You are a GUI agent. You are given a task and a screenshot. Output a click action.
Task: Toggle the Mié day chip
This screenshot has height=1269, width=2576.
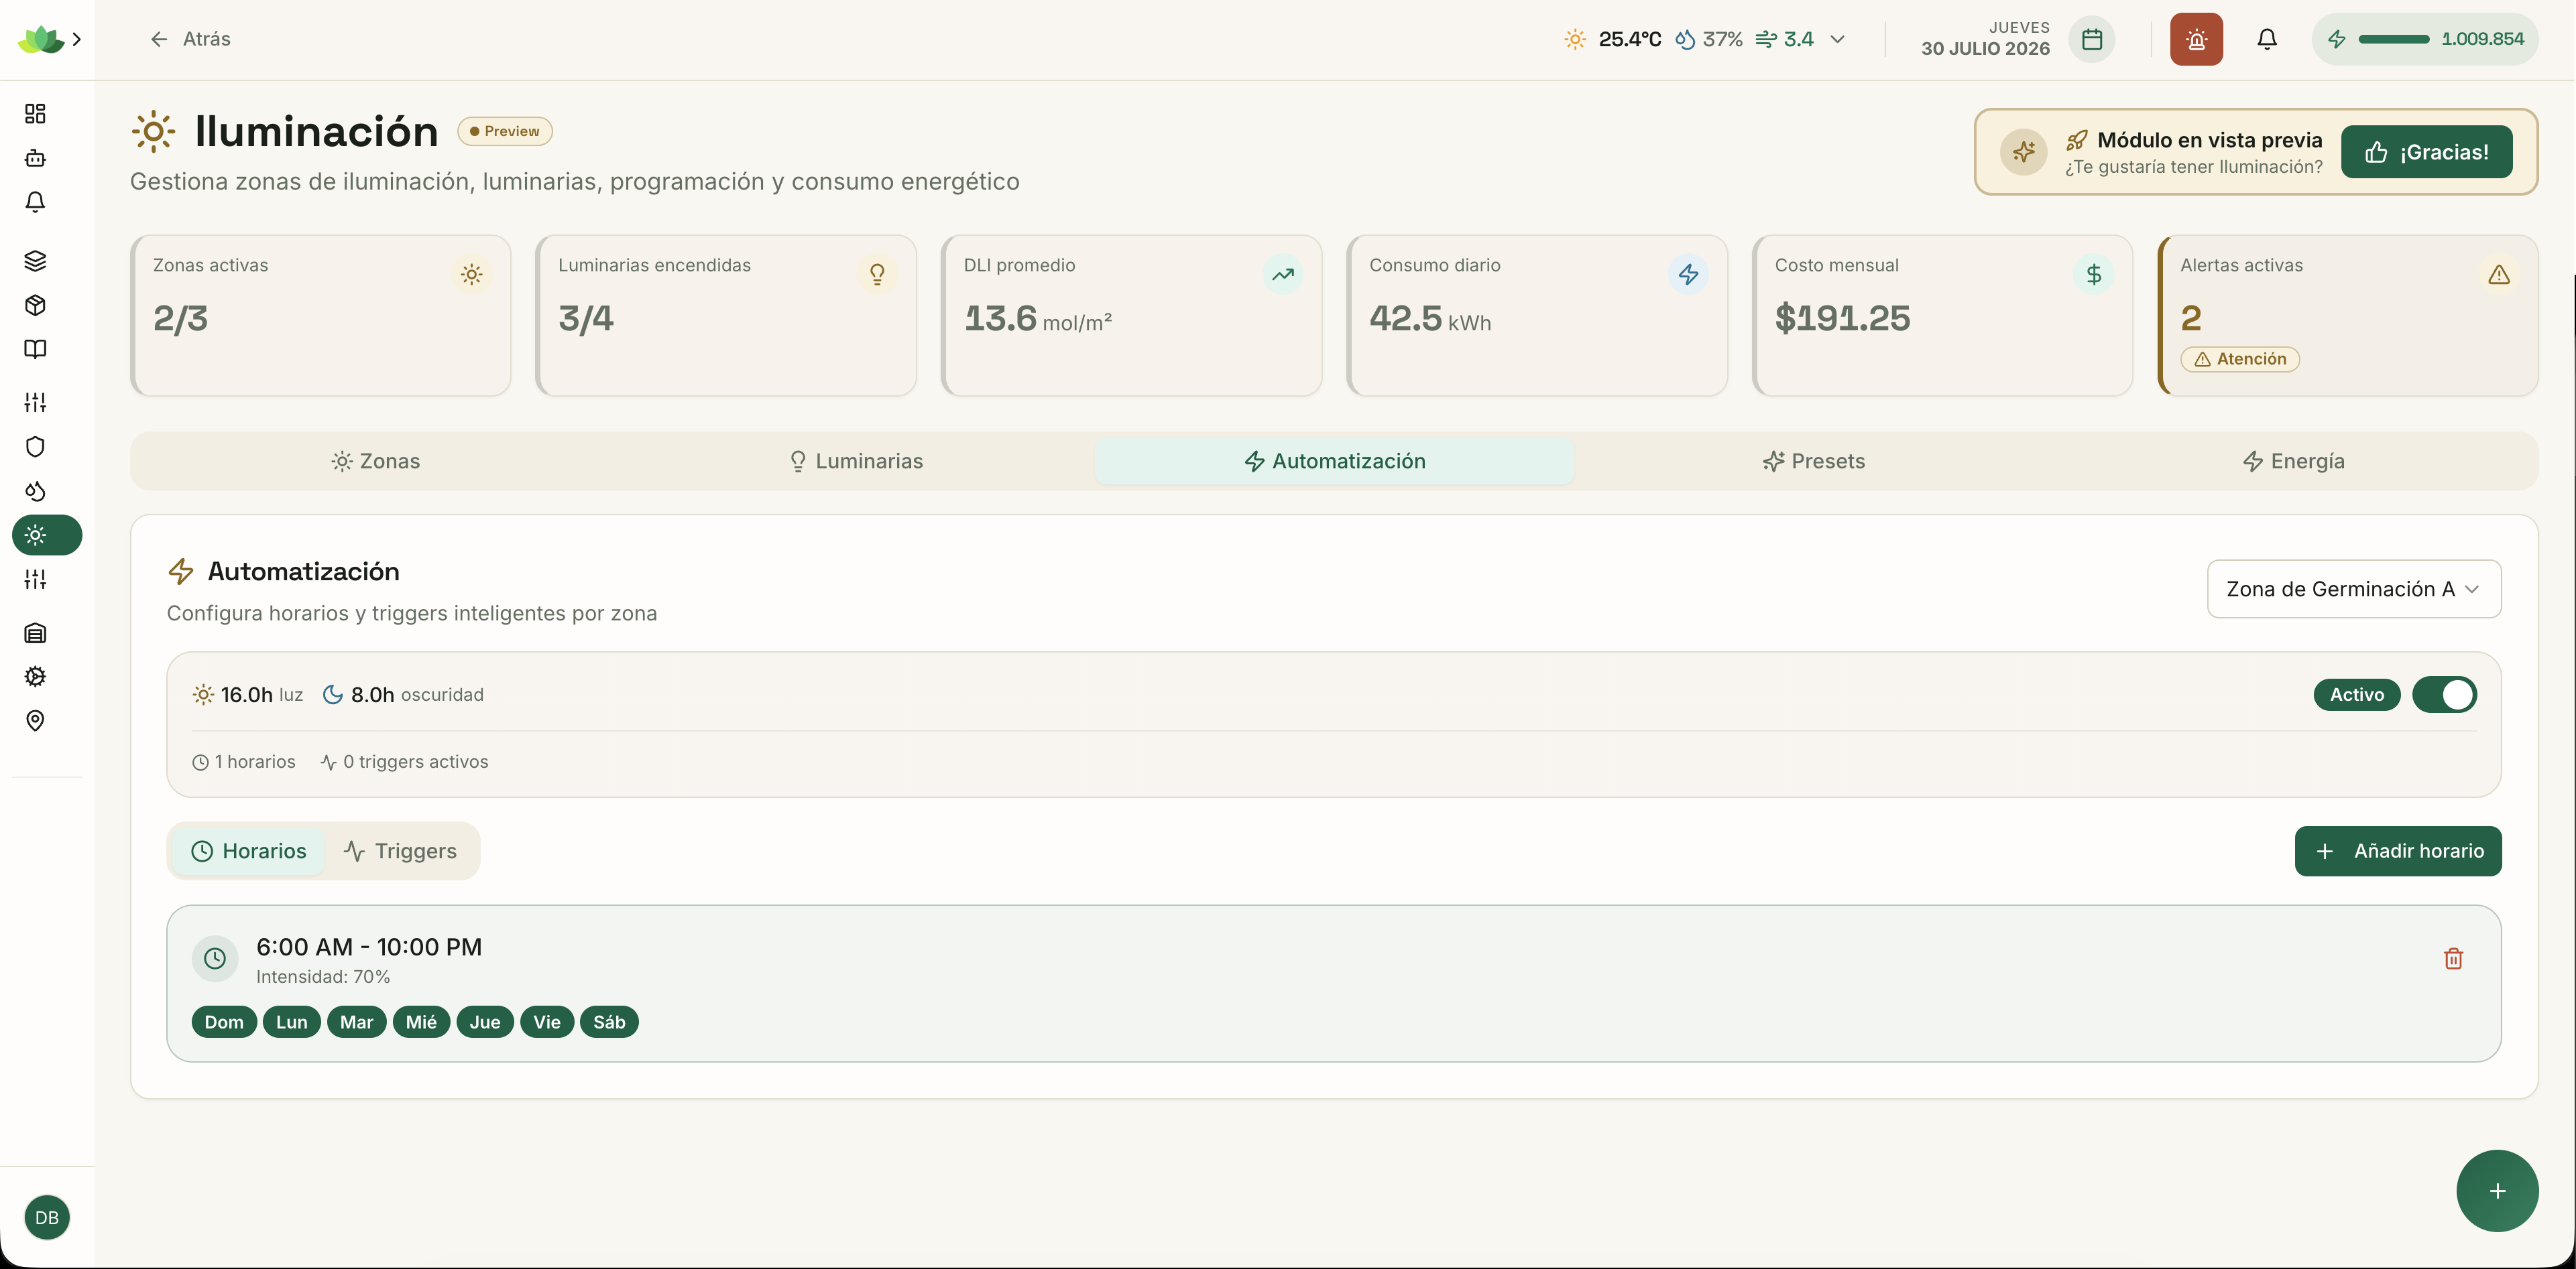(421, 1021)
